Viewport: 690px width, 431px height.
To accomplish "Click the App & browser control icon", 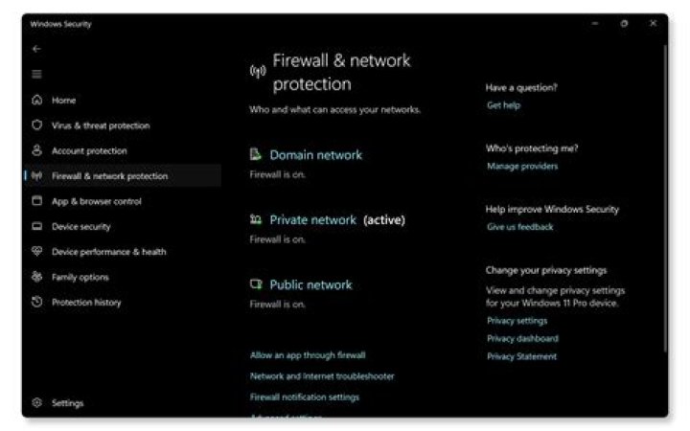I will click(36, 201).
